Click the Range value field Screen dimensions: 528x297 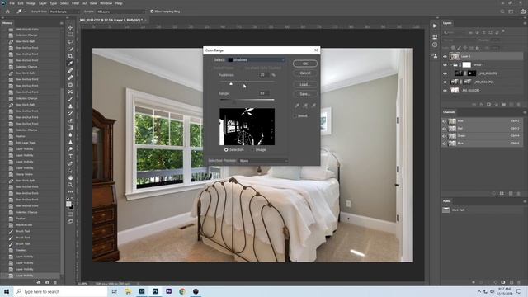click(264, 93)
